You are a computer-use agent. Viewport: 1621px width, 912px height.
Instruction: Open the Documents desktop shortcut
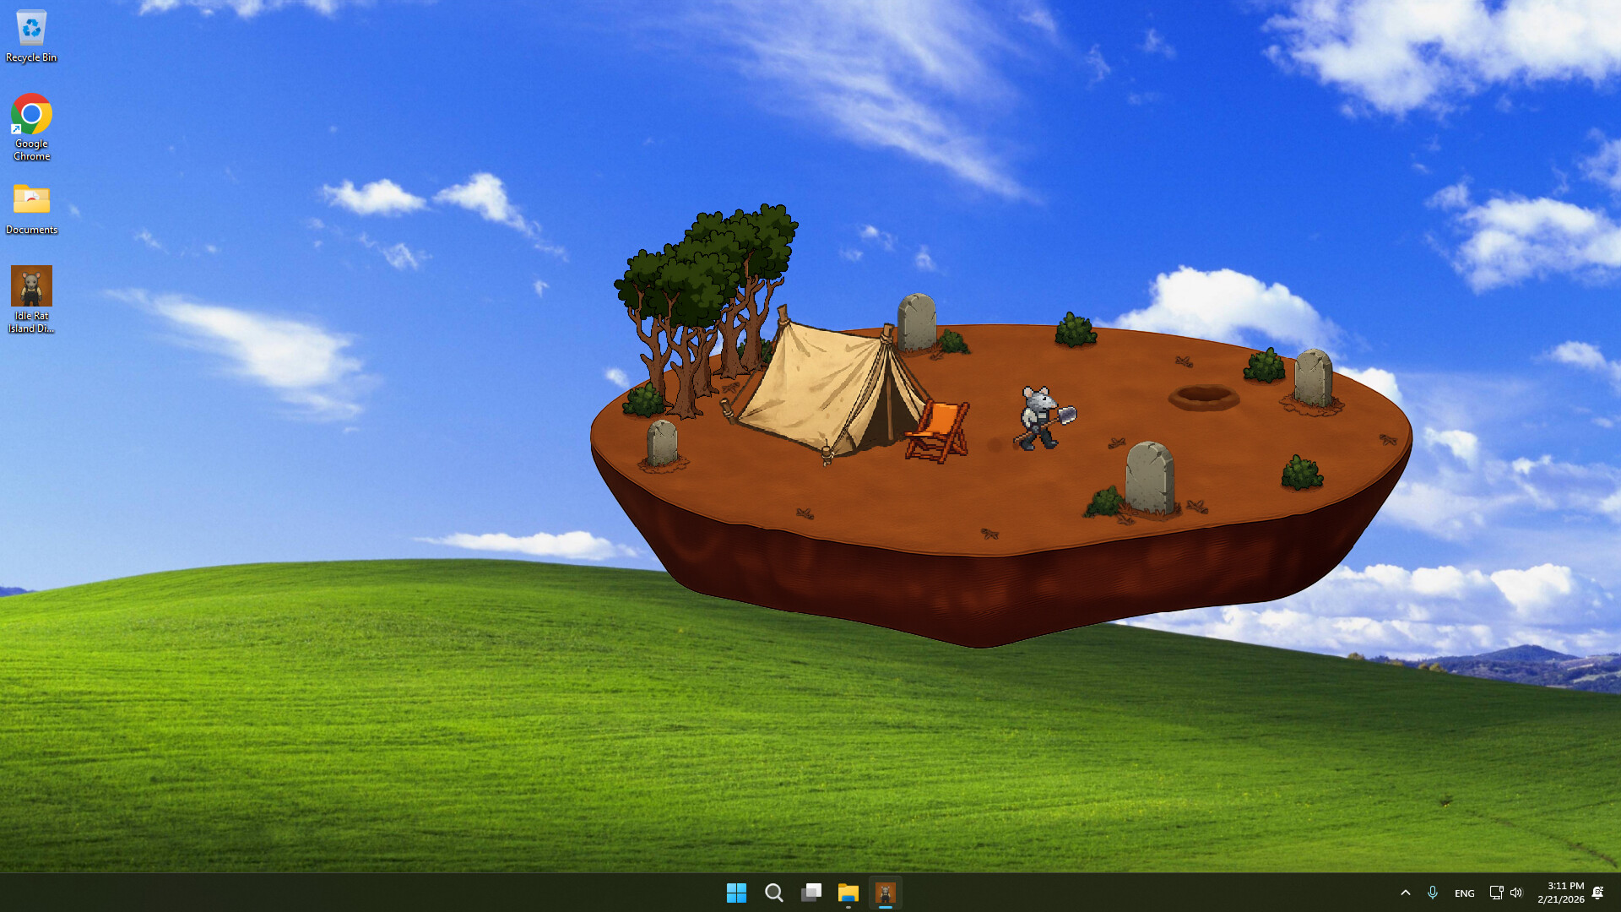pyautogui.click(x=31, y=198)
